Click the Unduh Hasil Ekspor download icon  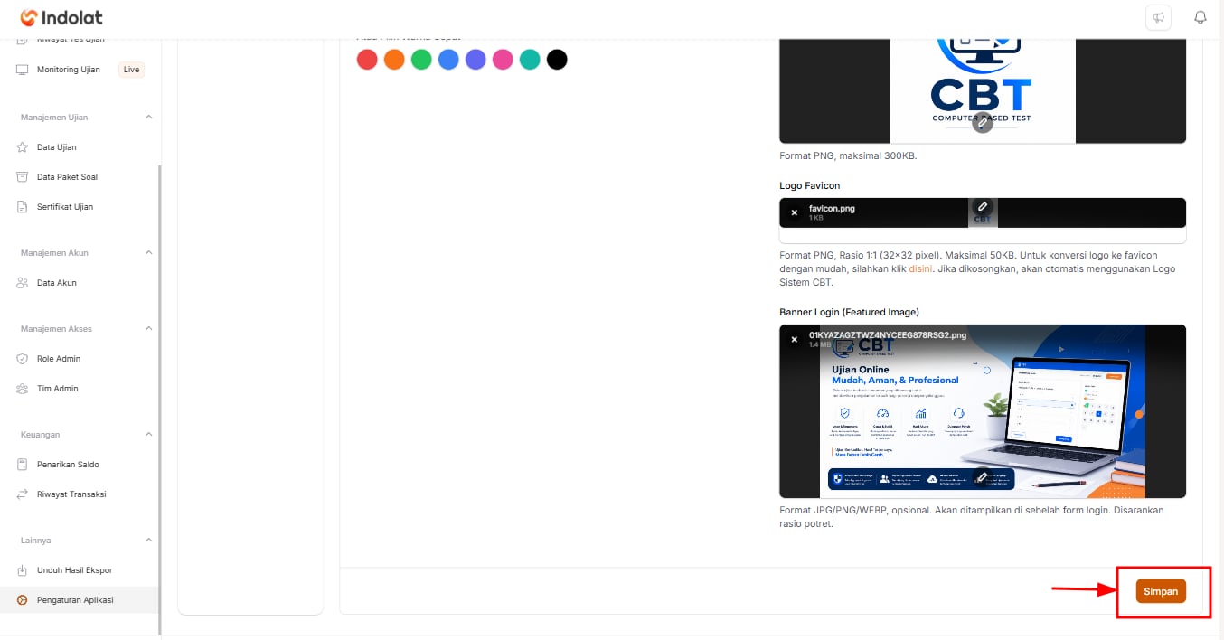pyautogui.click(x=23, y=570)
